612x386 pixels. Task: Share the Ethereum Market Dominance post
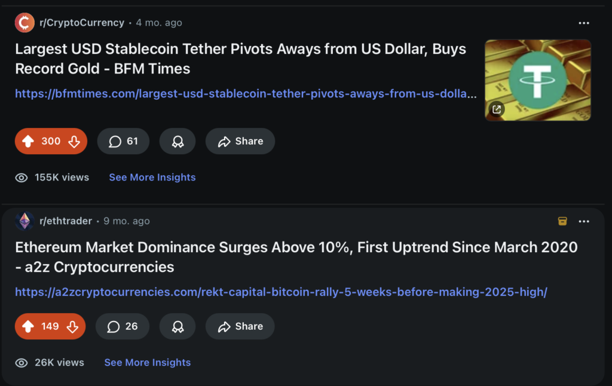coord(240,326)
